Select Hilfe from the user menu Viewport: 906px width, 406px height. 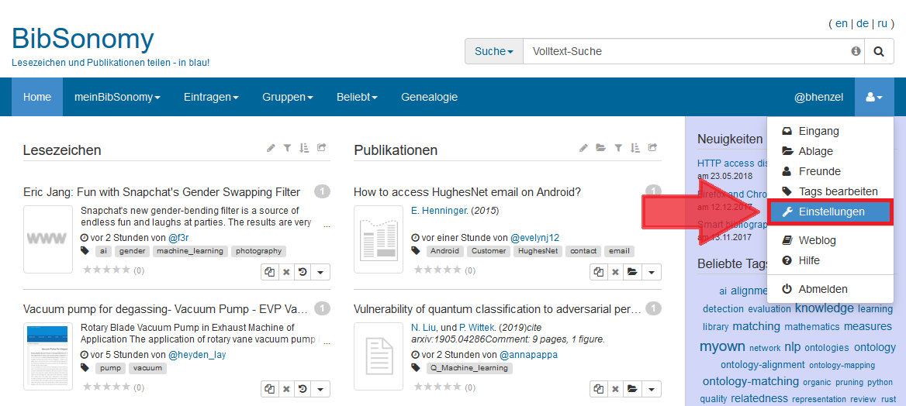click(830, 260)
